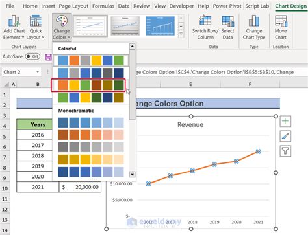
Task: Select column B header
Action: pos(38,84)
